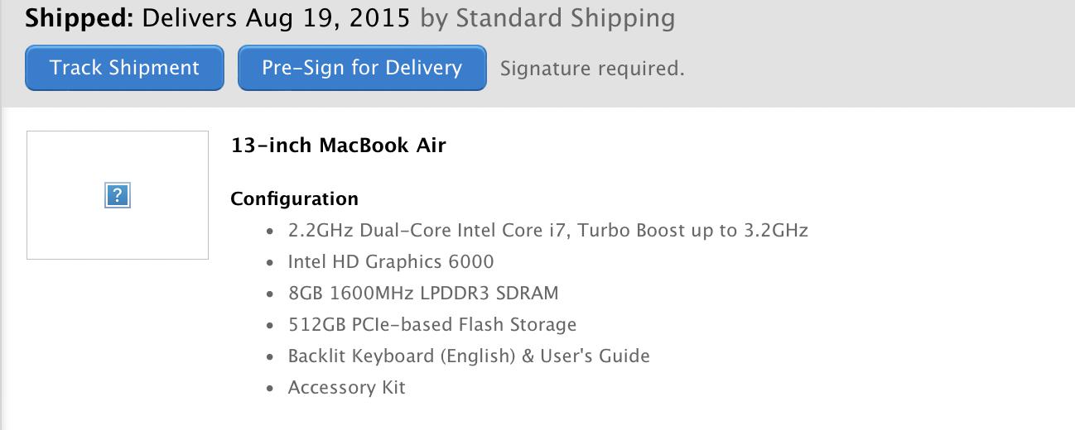Select the empty product thumbnail box

(x=118, y=195)
